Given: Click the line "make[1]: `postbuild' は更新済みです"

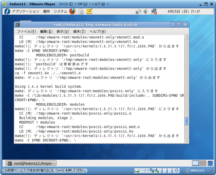Looking at the screenshot, I should coord(52,64).
